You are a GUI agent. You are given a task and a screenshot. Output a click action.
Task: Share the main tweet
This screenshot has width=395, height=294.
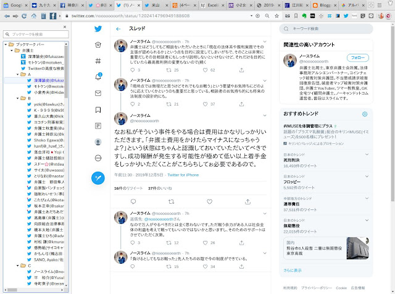pyautogui.click(x=247, y=201)
